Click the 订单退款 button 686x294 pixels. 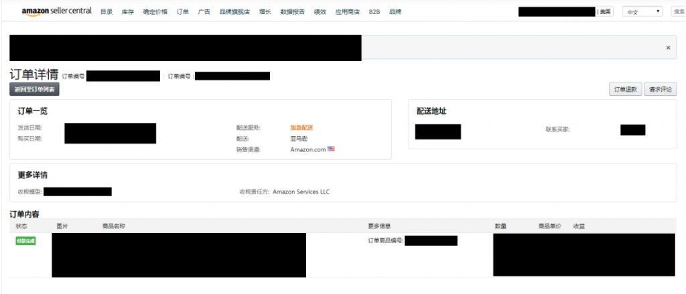click(625, 89)
